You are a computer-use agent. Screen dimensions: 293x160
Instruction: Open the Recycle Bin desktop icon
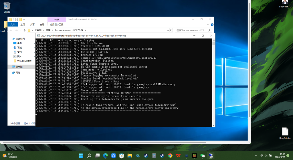point(7,6)
